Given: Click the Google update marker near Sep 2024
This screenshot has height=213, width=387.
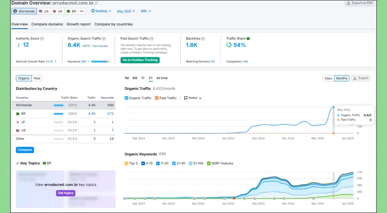Looking at the screenshot, I should pos(254,198).
